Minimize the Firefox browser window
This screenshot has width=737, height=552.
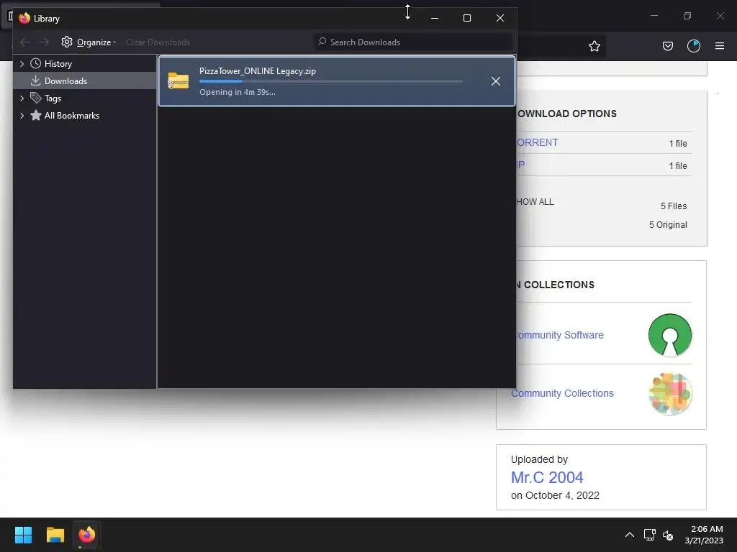pyautogui.click(x=654, y=16)
